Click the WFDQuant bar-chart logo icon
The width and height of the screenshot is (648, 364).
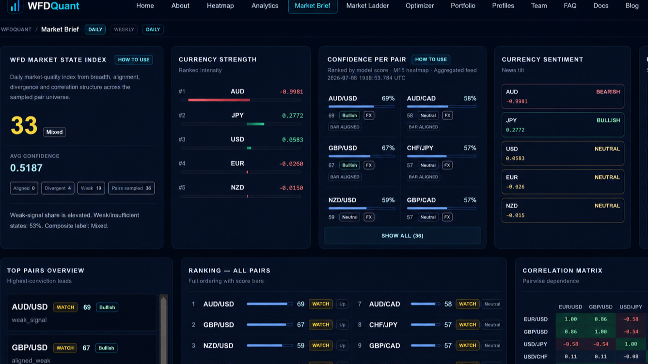(x=16, y=6)
